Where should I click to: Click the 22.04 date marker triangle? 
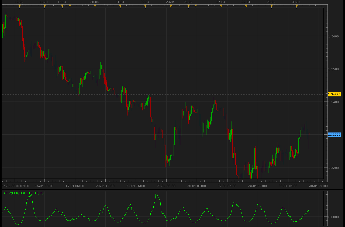click(x=145, y=6)
